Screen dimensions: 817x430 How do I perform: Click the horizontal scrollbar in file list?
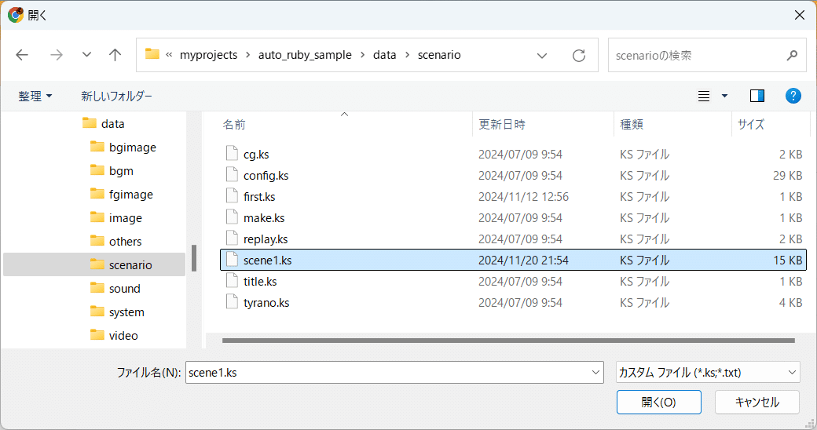coord(508,341)
